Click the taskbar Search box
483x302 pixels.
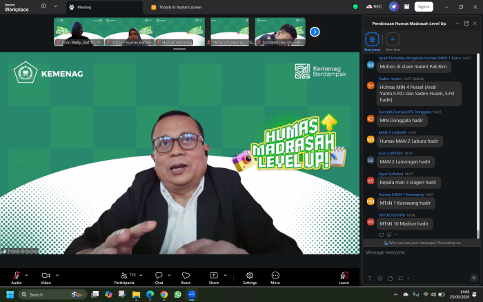(x=52, y=294)
